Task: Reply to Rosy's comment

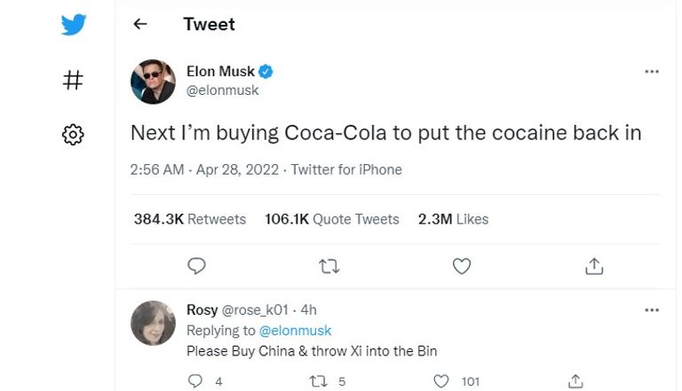Action: (x=196, y=381)
